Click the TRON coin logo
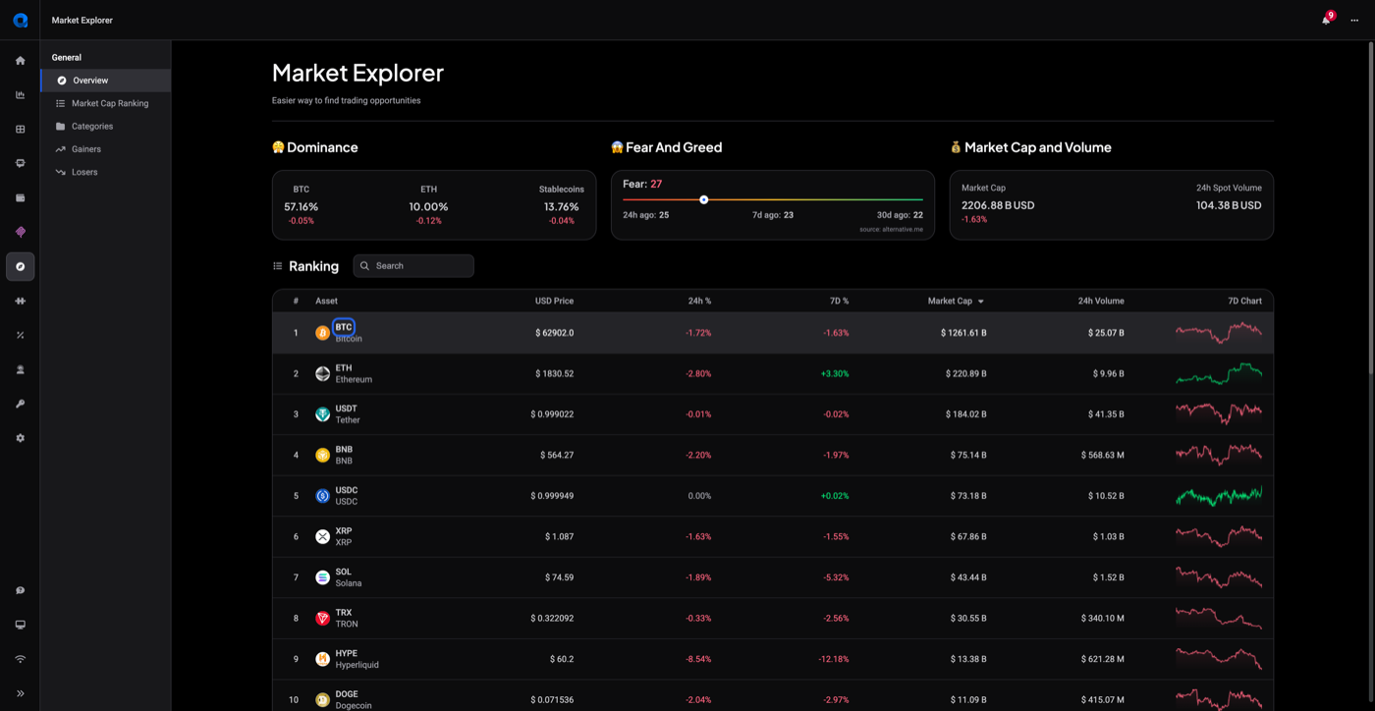The height and width of the screenshot is (711, 1375). [322, 619]
